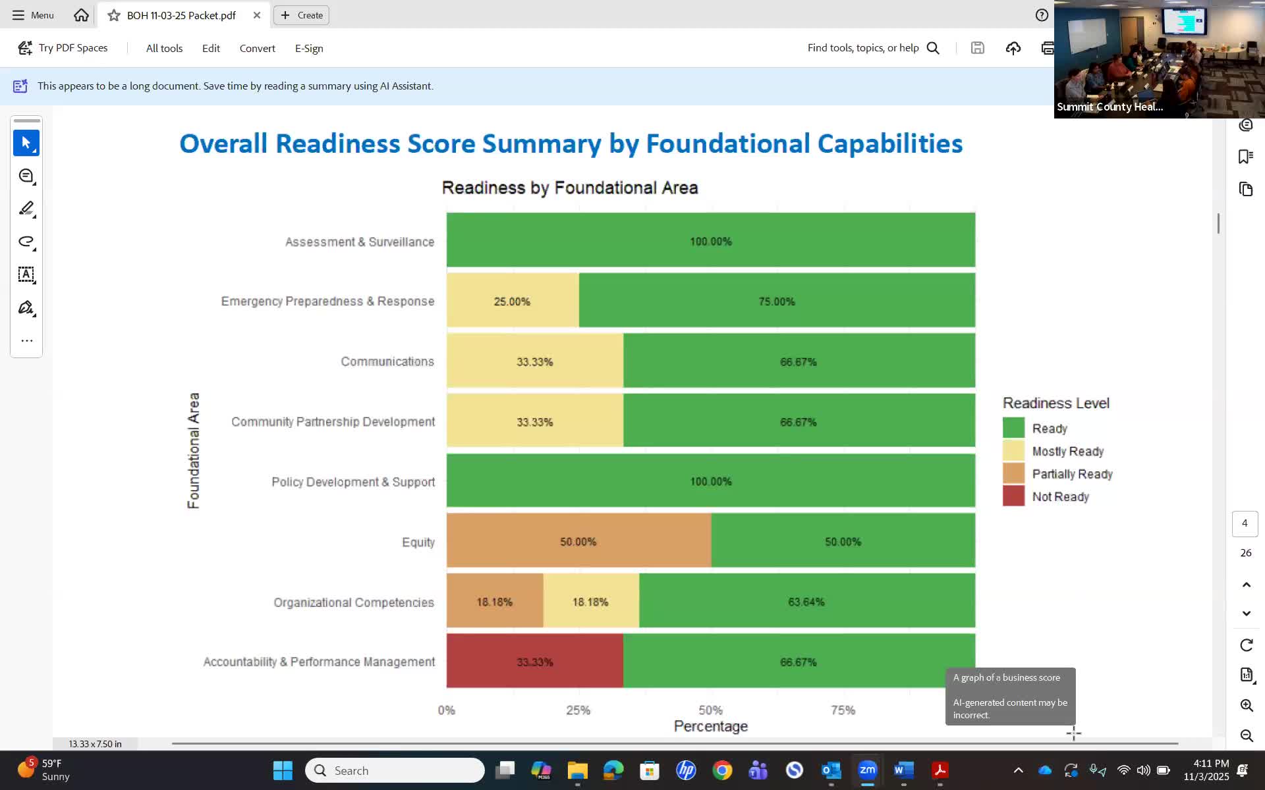Click the current page number box
Viewport: 1265px width, 790px height.
(1245, 523)
